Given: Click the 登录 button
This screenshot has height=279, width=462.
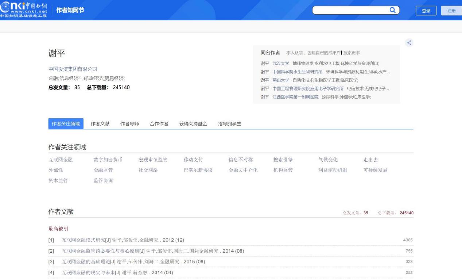Looking at the screenshot, I should 426,11.
